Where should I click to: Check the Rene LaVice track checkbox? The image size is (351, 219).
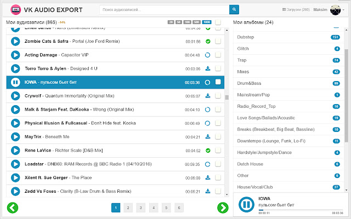tap(218, 150)
